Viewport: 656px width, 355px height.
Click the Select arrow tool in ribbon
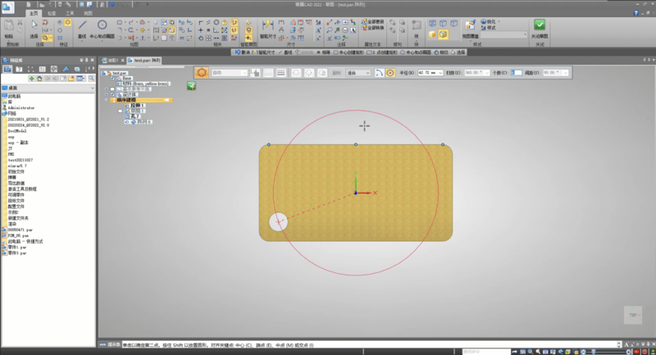pos(33,26)
